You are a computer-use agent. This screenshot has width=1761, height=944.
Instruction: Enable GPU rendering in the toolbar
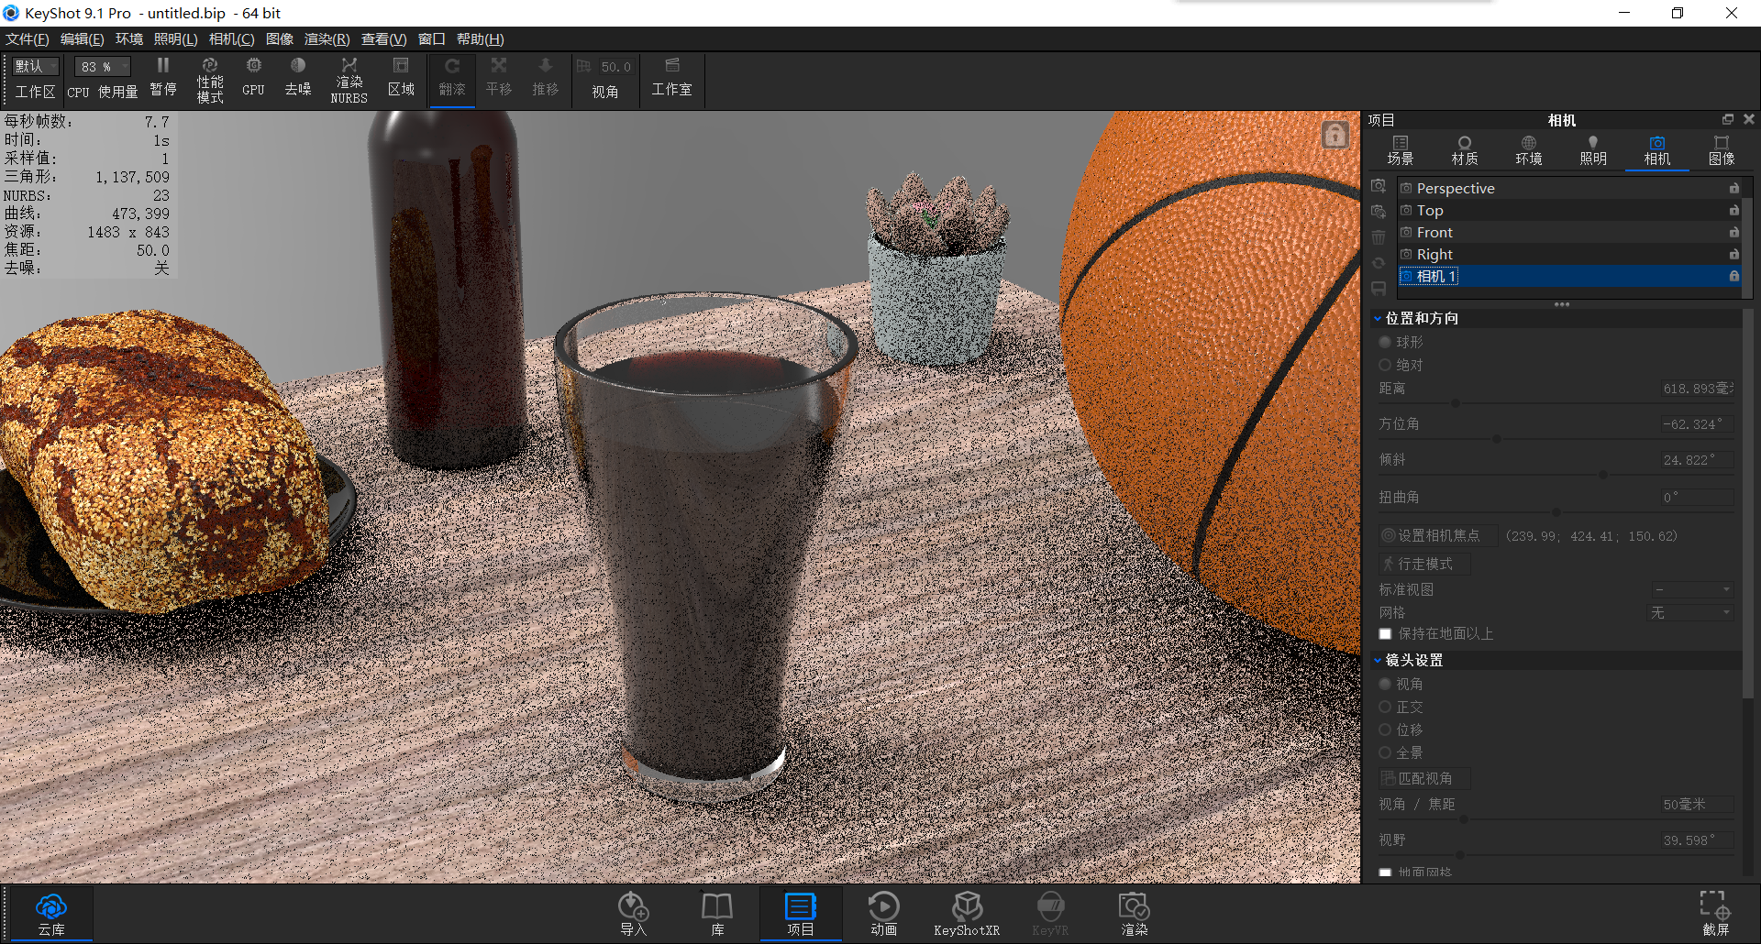click(x=253, y=78)
